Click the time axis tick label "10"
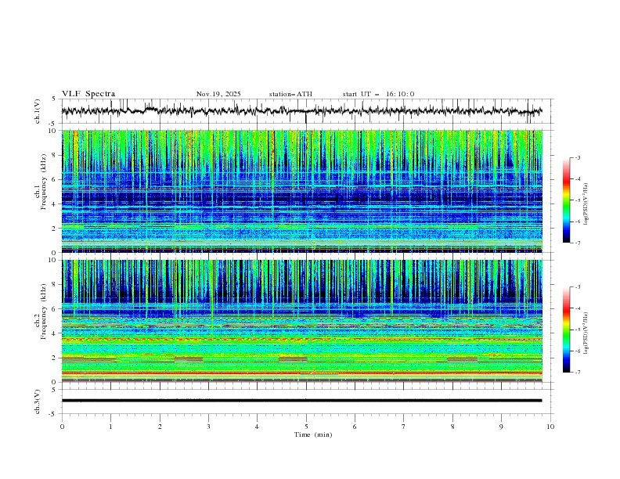Image resolution: width=620 pixels, height=479 pixels. pyautogui.click(x=550, y=427)
